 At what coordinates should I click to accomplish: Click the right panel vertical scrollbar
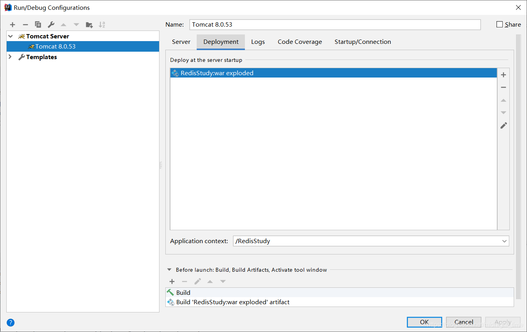click(x=518, y=166)
